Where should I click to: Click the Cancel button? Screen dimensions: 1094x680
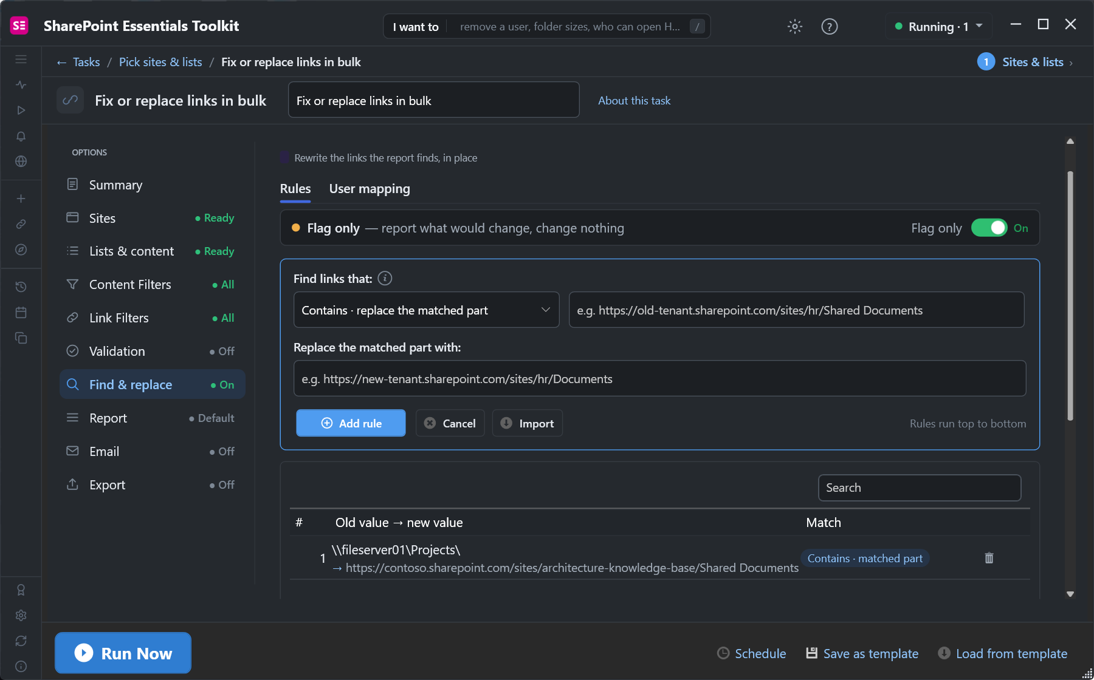click(x=450, y=423)
